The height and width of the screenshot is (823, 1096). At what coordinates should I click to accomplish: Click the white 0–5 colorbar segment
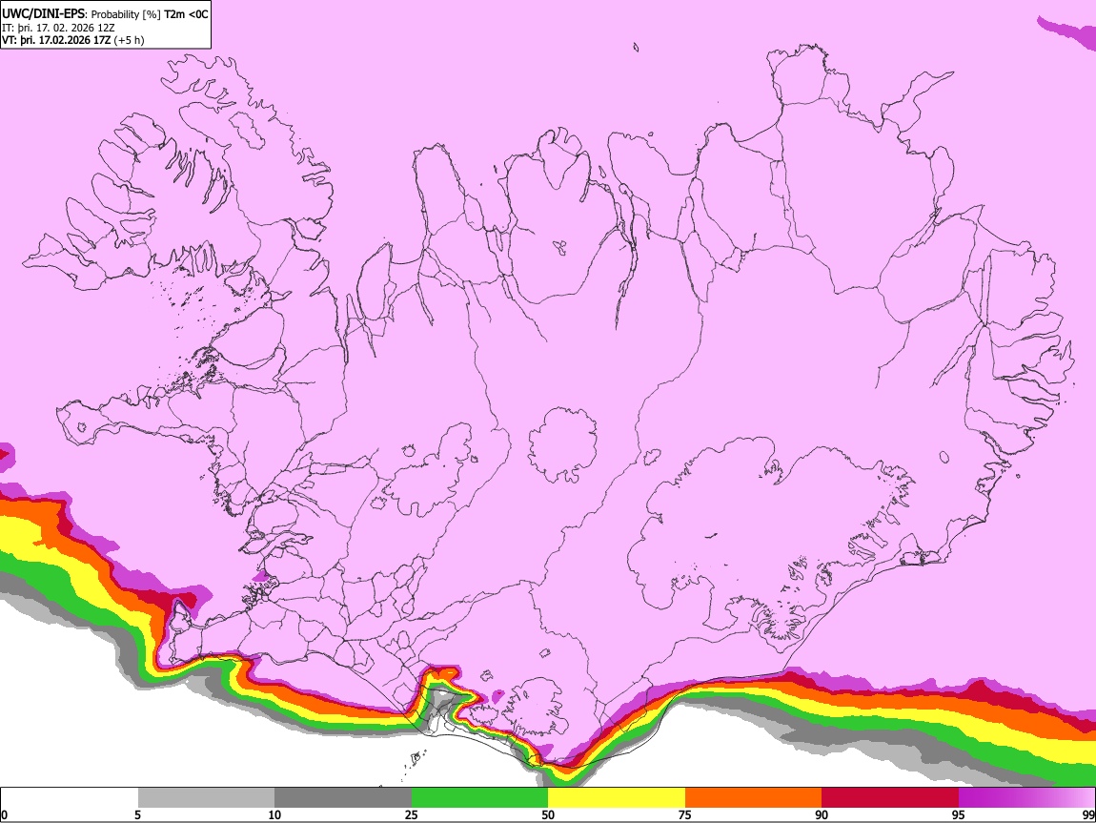tap(70, 798)
